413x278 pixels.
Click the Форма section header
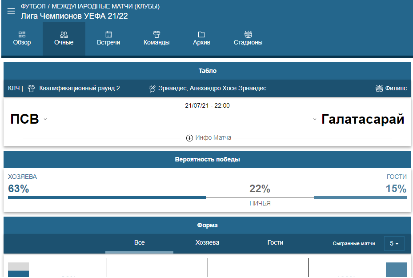pyautogui.click(x=207, y=226)
